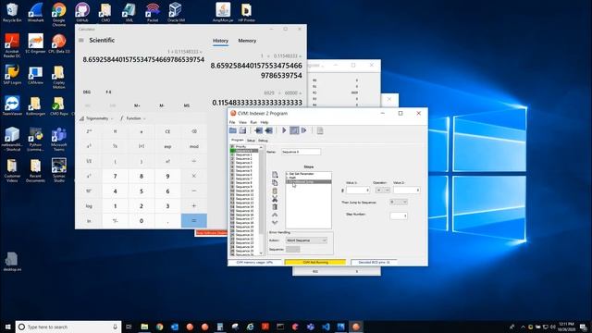
Task: Click the cut scissors icon beside Steps list
Action: (x=275, y=199)
